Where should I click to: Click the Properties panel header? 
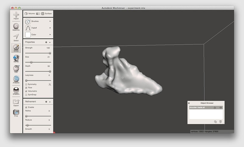(x=38, y=42)
